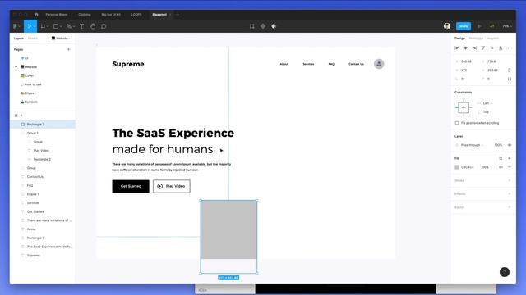Click Align bottom icon
Viewport: 526px width, 295px height.
tap(501, 48)
